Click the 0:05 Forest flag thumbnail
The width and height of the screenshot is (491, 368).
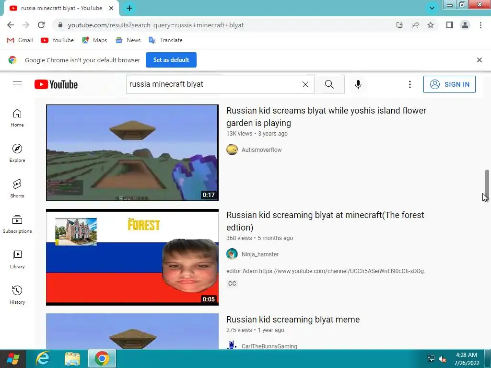[132, 257]
